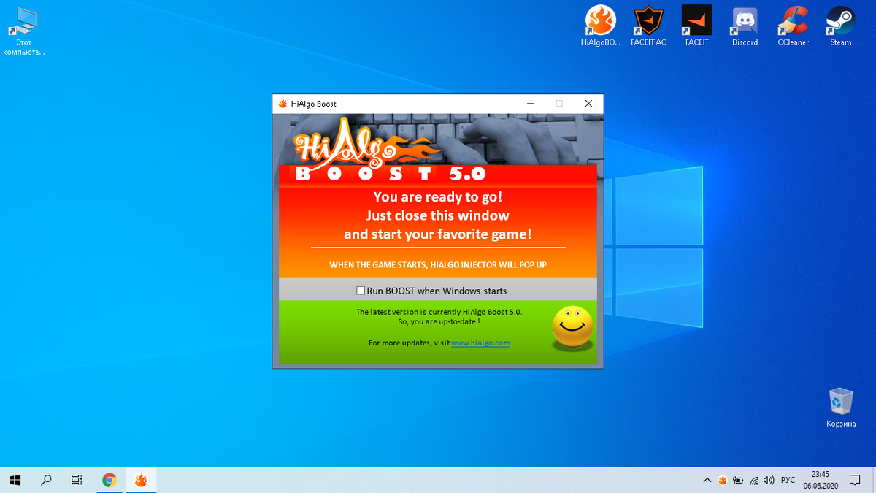Close the HiAlgo Boost window
876x493 pixels.
coord(588,104)
